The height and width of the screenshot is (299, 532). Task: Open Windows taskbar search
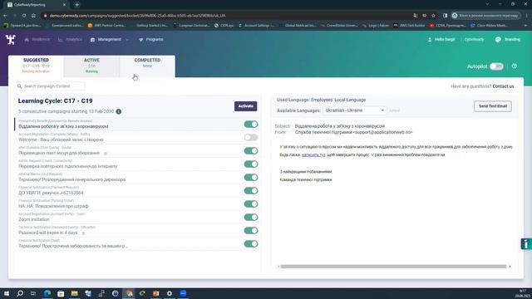coord(20,293)
